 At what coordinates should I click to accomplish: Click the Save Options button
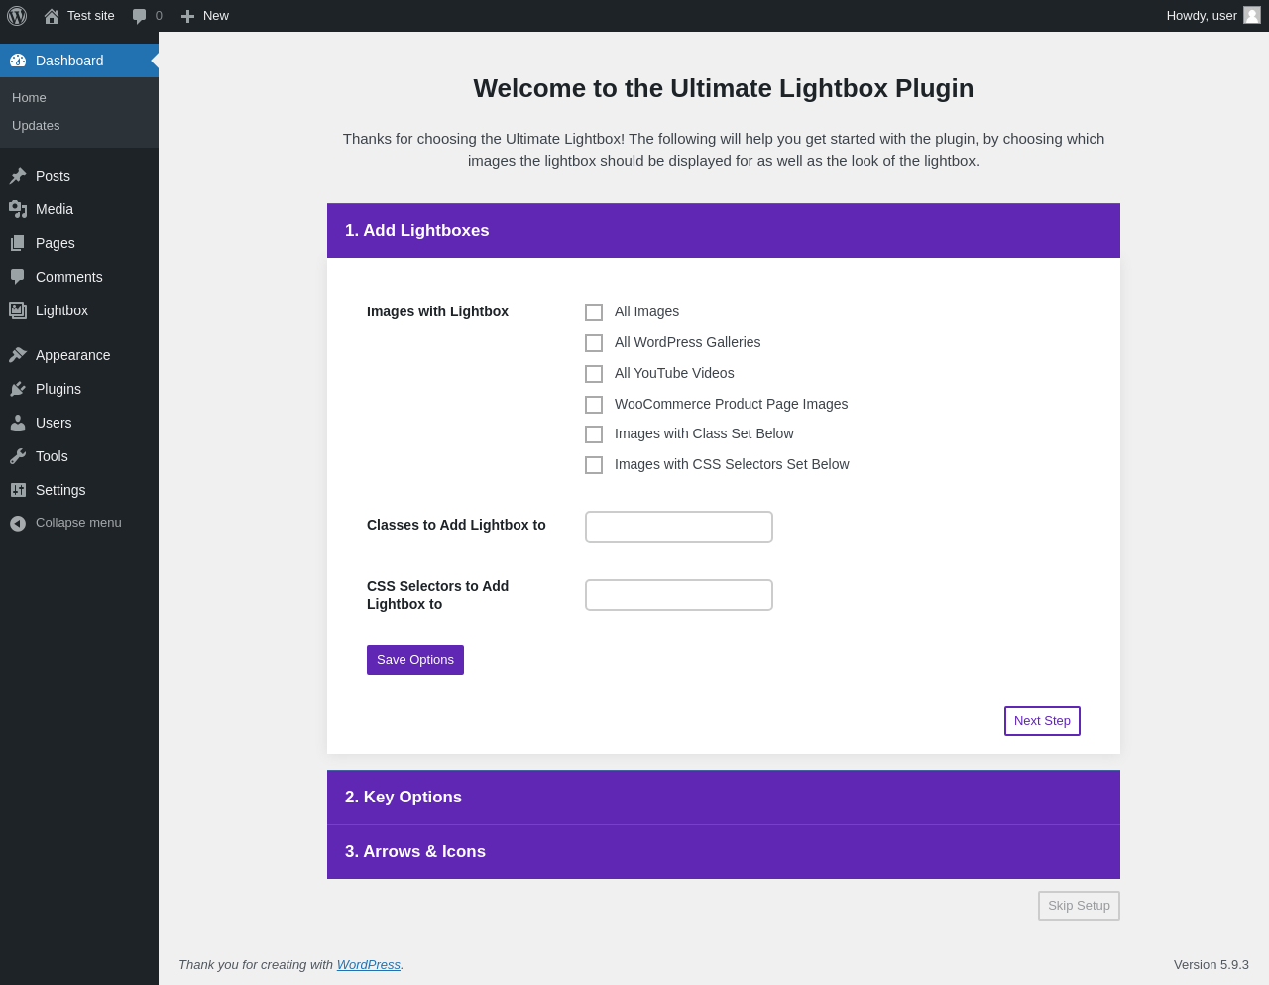415,660
